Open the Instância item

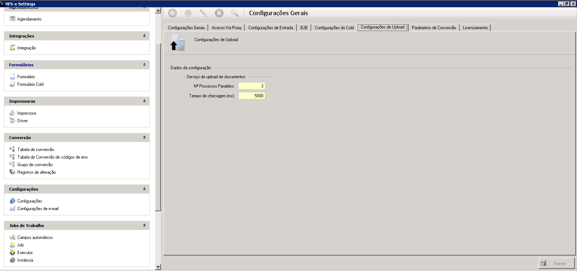[x=25, y=260]
